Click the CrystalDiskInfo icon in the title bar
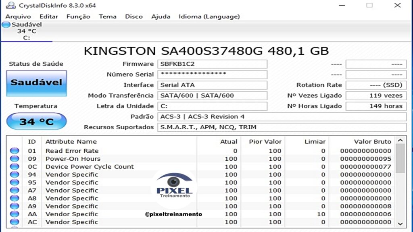 click(11, 5)
